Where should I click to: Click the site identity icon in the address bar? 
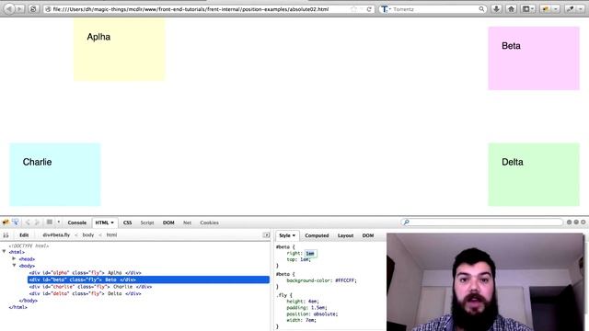(48, 9)
